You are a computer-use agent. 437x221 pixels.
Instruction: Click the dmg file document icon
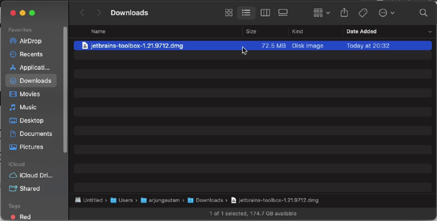pyautogui.click(x=85, y=46)
